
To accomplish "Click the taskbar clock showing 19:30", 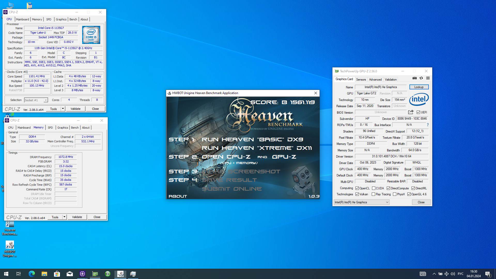I will click(474, 274).
